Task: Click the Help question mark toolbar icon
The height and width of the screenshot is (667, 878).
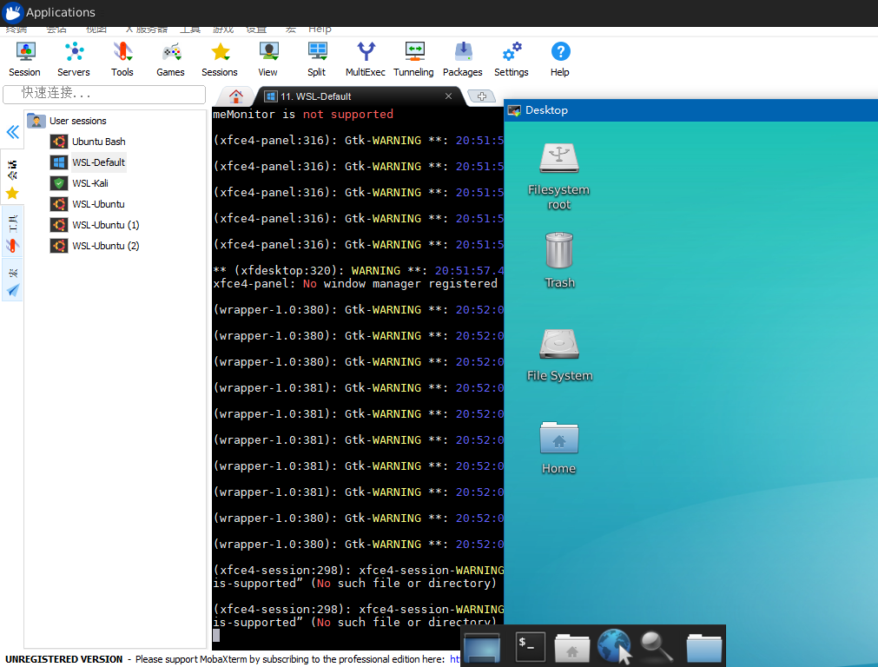Action: click(560, 59)
